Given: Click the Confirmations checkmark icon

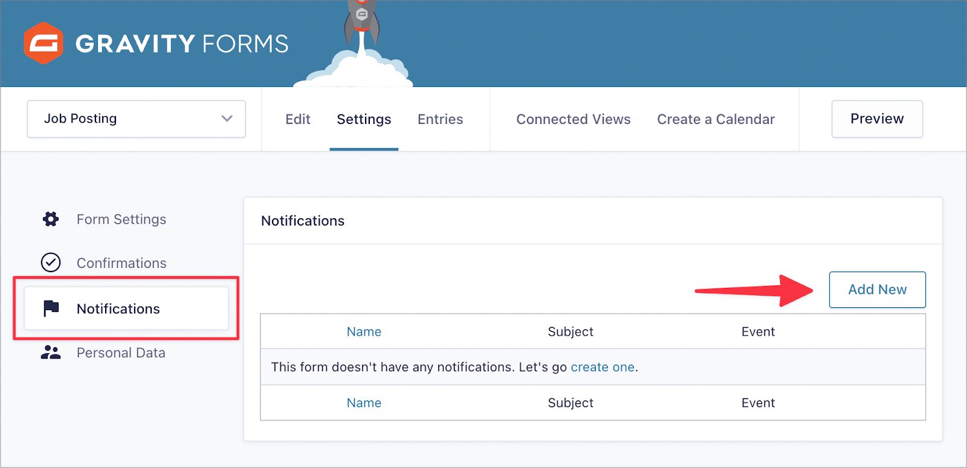Looking at the screenshot, I should click(51, 262).
